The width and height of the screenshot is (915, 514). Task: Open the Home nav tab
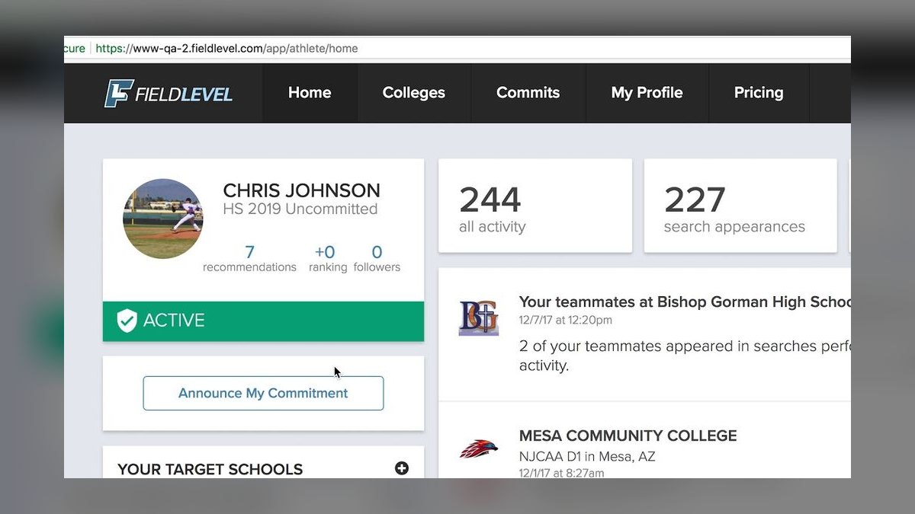point(310,93)
